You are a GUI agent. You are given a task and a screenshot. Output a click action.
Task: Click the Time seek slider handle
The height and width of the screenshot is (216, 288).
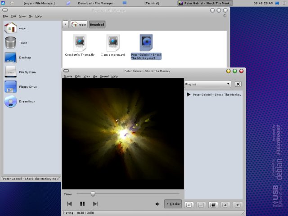click(x=93, y=194)
